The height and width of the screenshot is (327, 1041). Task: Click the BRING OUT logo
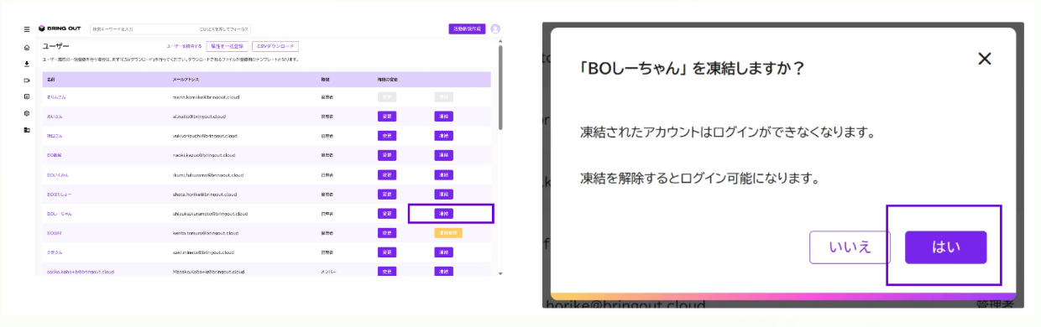60,29
